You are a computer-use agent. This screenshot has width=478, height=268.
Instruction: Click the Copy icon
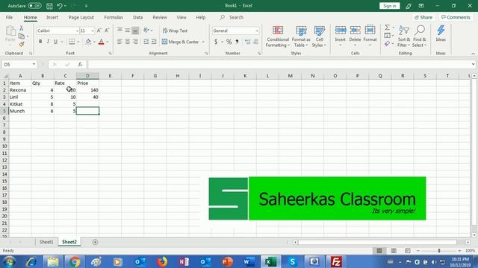point(22,36)
